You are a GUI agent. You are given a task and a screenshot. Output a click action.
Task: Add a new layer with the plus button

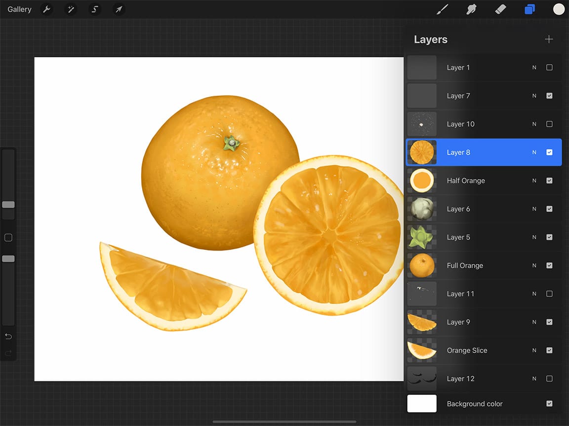[x=549, y=39]
